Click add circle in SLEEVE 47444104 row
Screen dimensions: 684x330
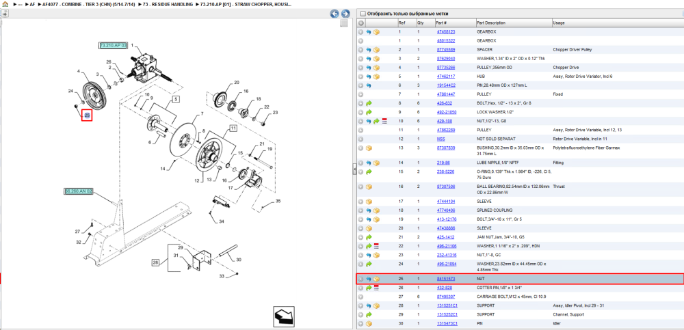[x=360, y=202]
